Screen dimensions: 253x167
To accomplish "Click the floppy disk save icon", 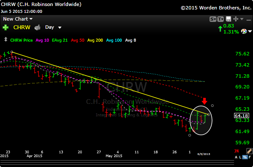I will pyautogui.click(x=228, y=19).
